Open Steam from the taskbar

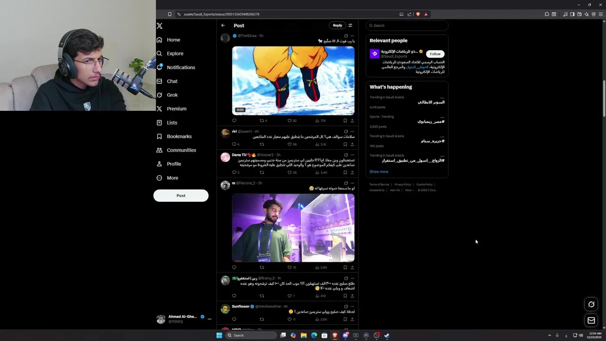pyautogui.click(x=387, y=335)
